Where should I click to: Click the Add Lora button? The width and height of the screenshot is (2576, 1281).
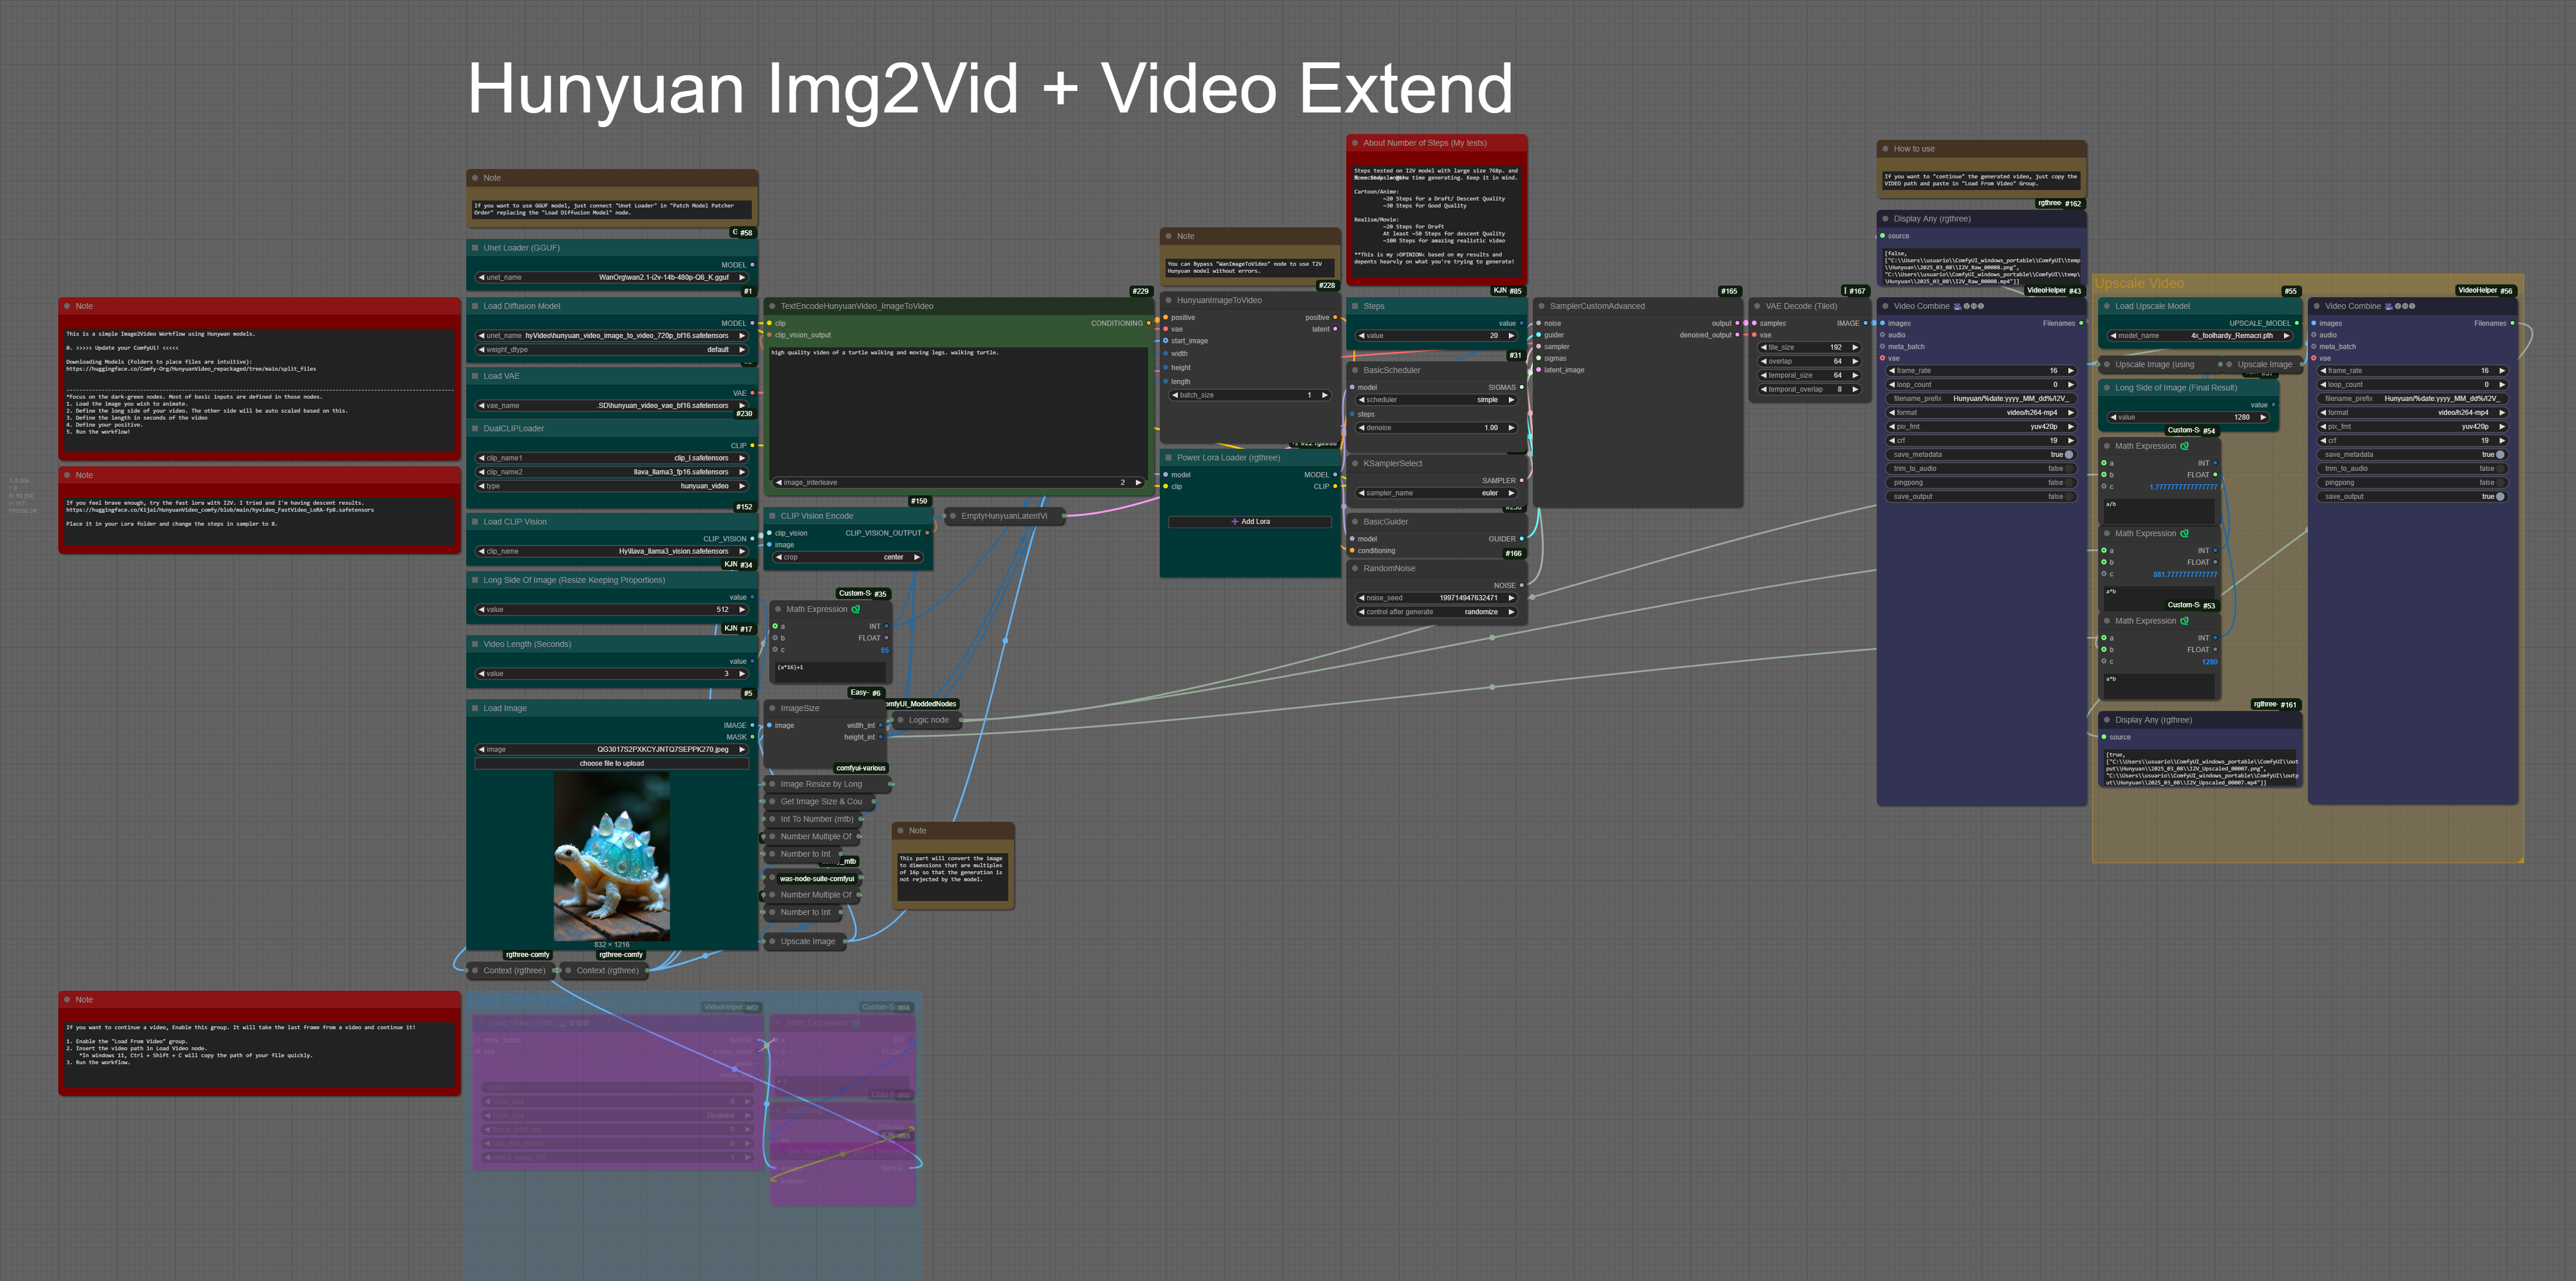[1250, 521]
